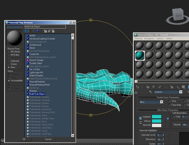Click the Ambient color swatch
189x145 pixels.
click(x=157, y=117)
